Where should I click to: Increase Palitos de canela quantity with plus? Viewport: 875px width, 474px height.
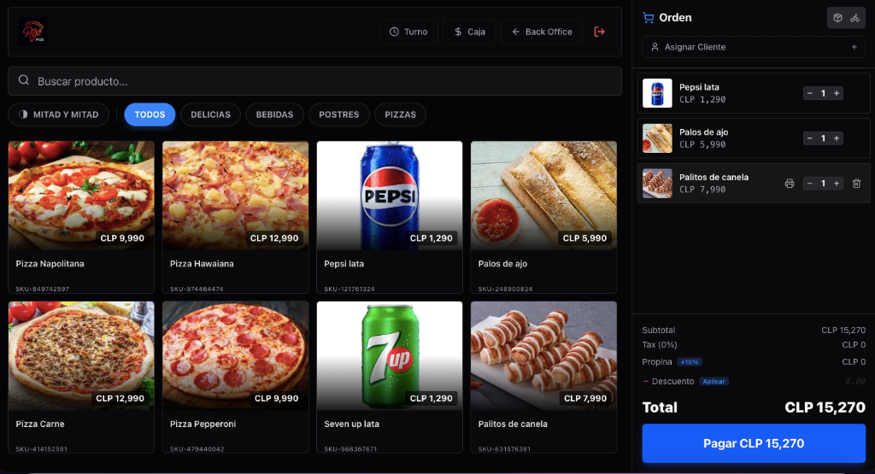837,184
